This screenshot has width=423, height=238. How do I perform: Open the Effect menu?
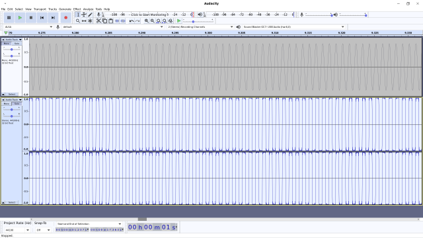(77, 9)
